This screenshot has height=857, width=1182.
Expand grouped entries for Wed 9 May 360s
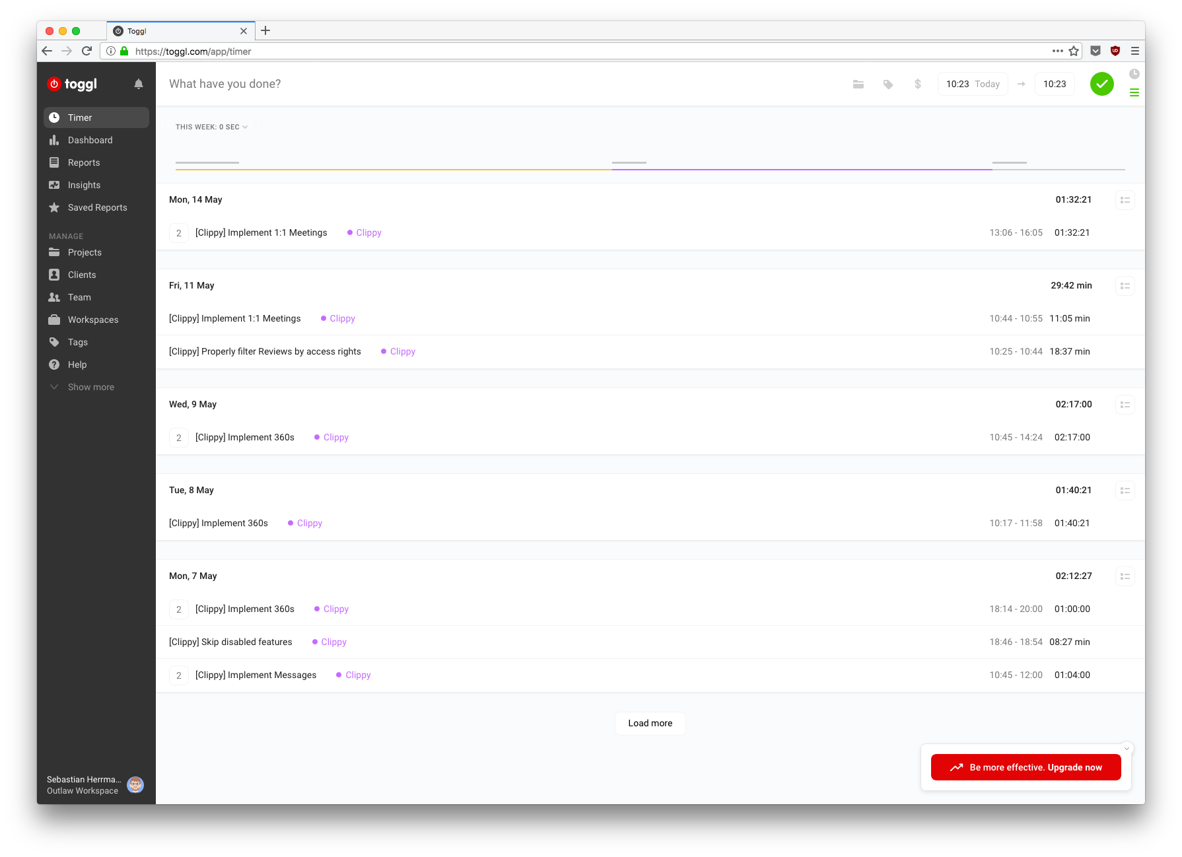click(179, 438)
